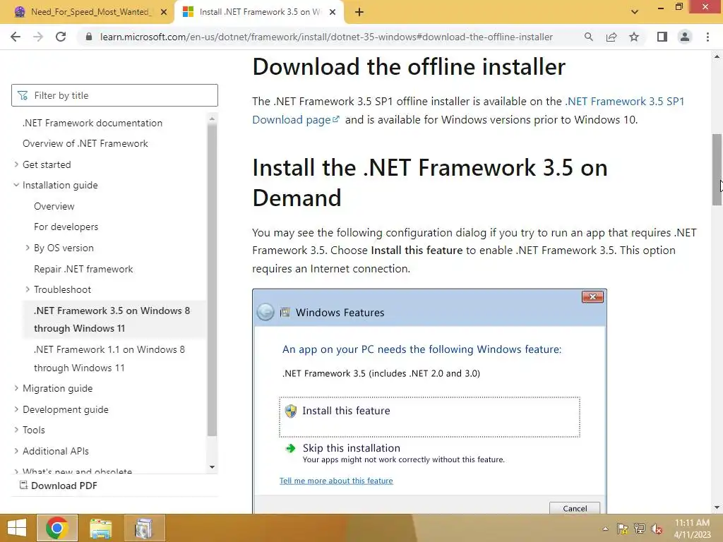Focus the Filter by title box
The width and height of the screenshot is (723, 542).
coord(115,95)
